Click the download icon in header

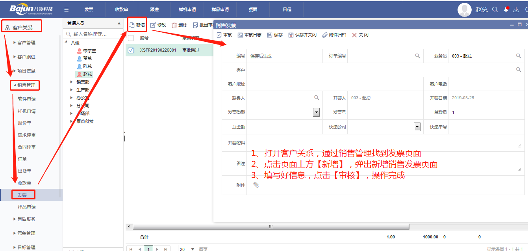click(516, 9)
